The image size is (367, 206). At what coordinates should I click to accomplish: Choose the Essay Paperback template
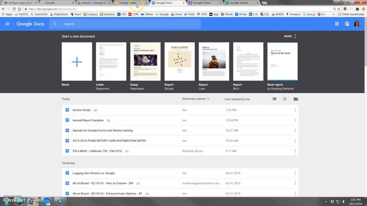pyautogui.click(x=145, y=62)
